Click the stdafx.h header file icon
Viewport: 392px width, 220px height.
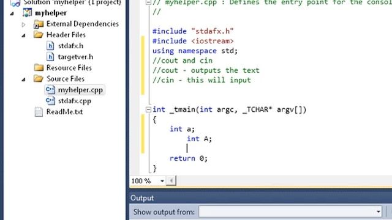click(50, 46)
